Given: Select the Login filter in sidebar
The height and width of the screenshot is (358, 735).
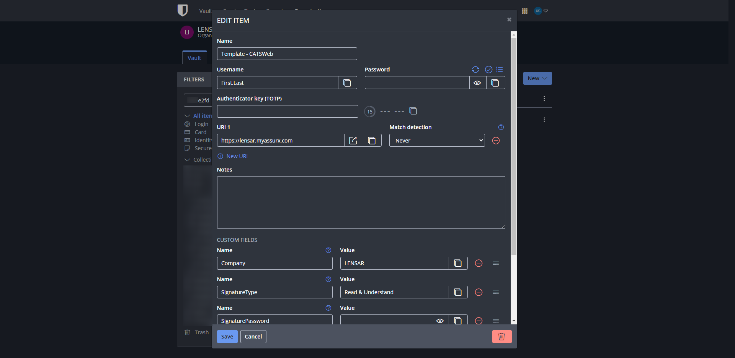Looking at the screenshot, I should pyautogui.click(x=201, y=124).
